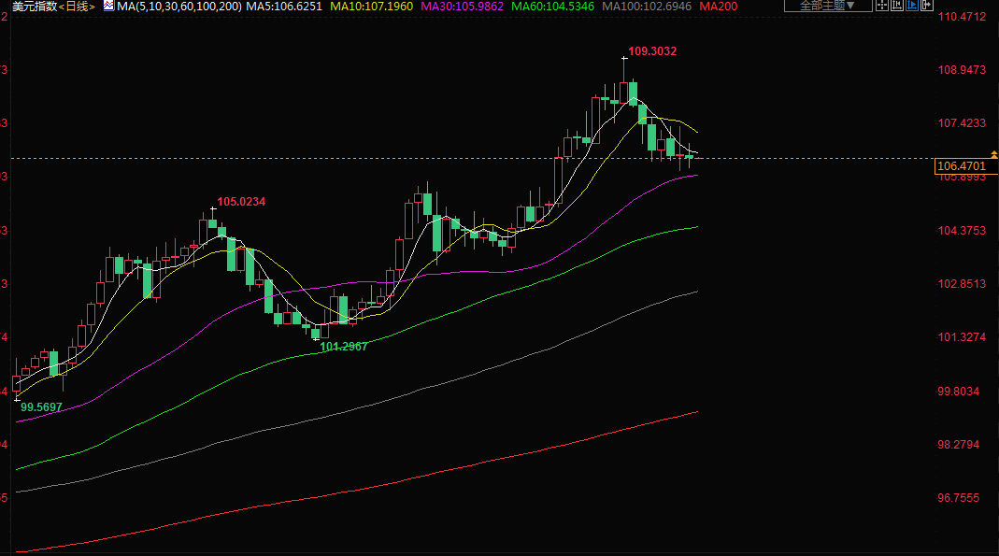Select the red MA200 legend label
Viewport: 999px width, 556px height.
click(x=720, y=7)
